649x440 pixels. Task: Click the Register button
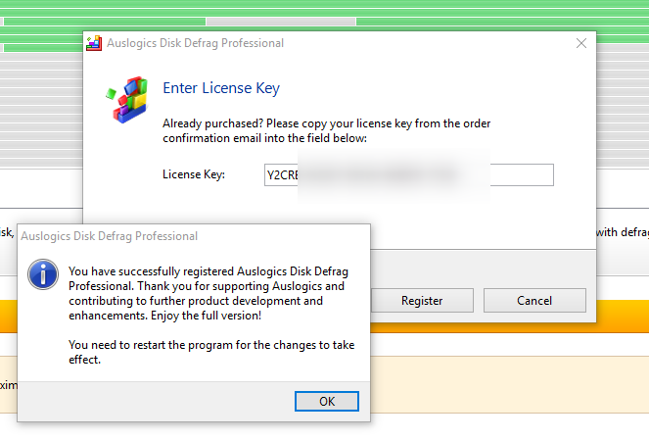point(422,301)
